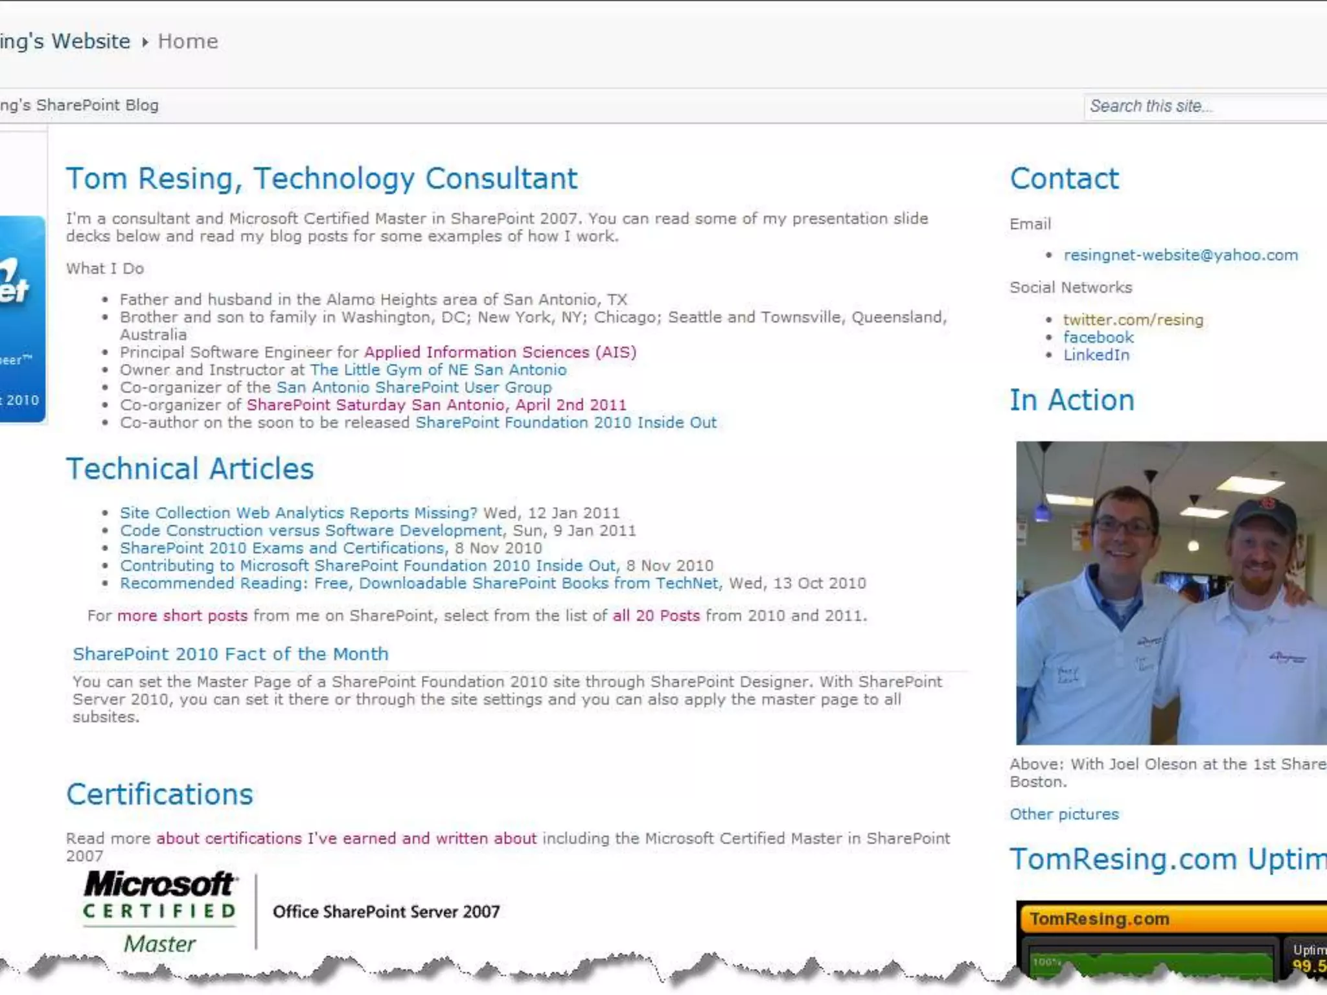Viewport: 1327px width, 995px height.
Task: Open the LinkedIn profile link
Action: pos(1096,355)
